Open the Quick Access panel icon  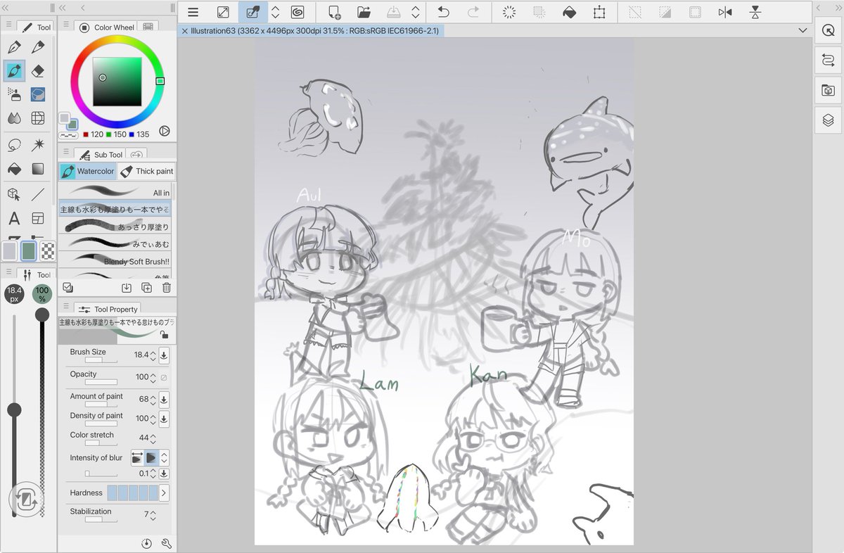click(828, 31)
